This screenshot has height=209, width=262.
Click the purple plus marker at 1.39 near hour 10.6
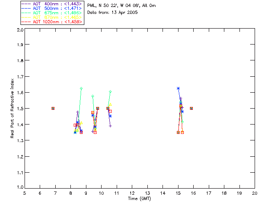tap(110, 126)
